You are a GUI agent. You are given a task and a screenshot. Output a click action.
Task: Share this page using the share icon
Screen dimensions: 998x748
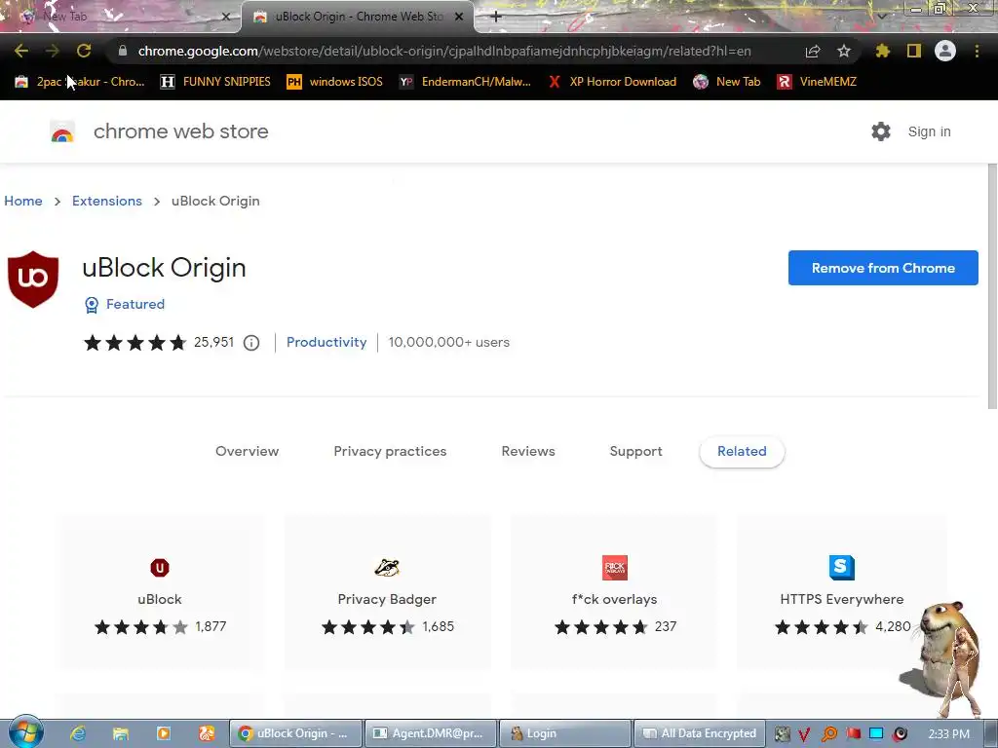[813, 51]
